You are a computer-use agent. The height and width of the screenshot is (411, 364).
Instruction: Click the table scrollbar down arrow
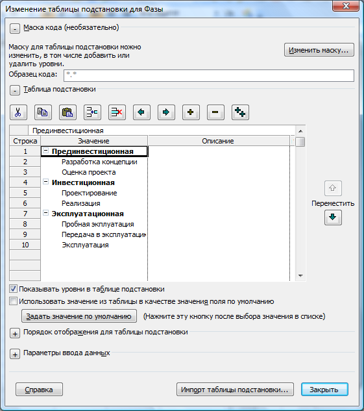click(x=300, y=276)
